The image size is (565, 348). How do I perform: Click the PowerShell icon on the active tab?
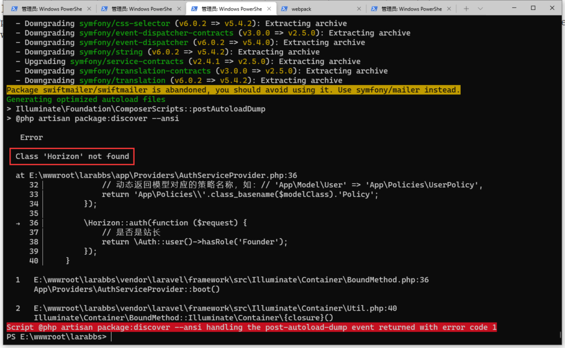coord(194,8)
